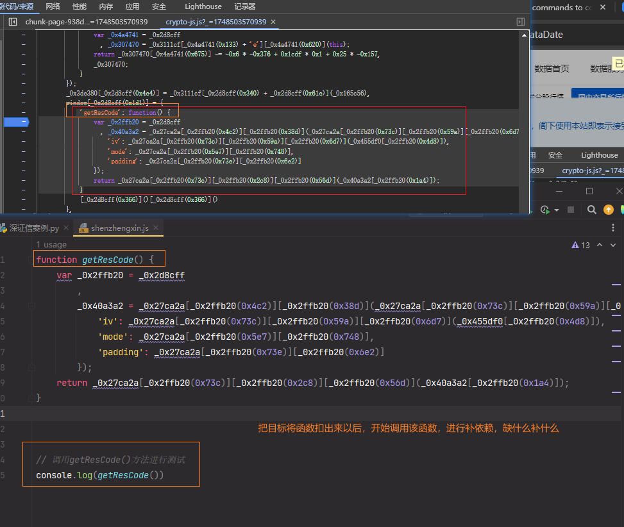Screen dimensions: 624x527
Task: Click the 'iv' key in PyCharm editor
Action: point(108,321)
